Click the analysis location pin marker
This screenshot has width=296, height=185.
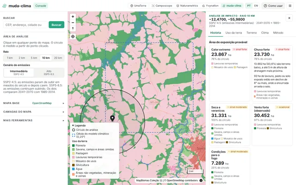(112, 118)
